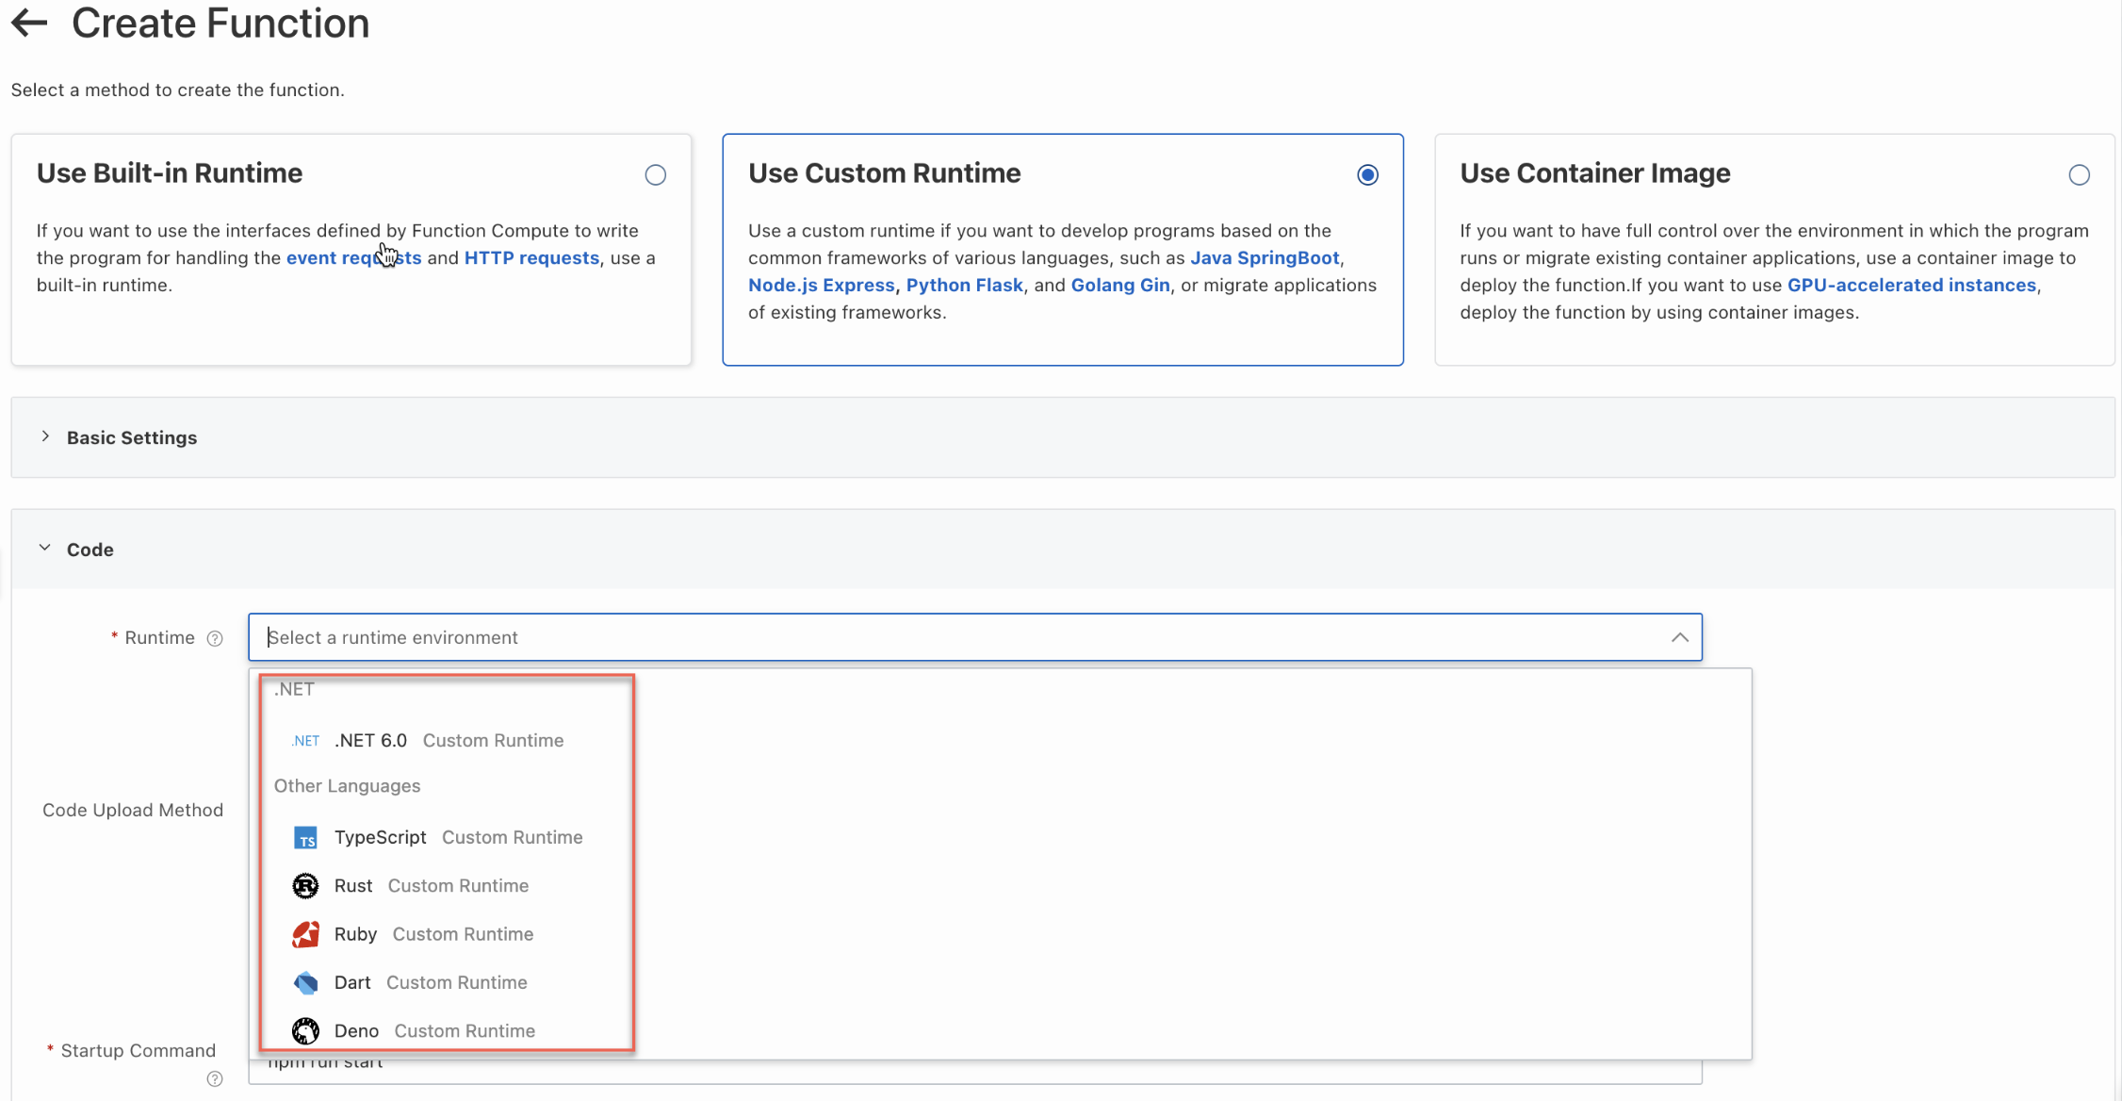
Task: Click the .NET logo icon
Action: 305,741
